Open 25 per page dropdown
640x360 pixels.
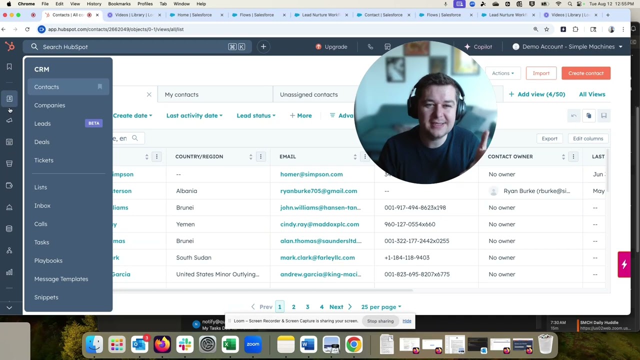pyautogui.click(x=381, y=307)
